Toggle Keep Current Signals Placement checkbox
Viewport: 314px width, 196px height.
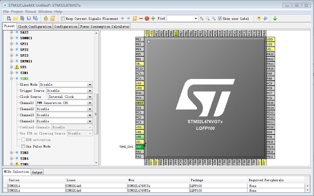[63, 19]
